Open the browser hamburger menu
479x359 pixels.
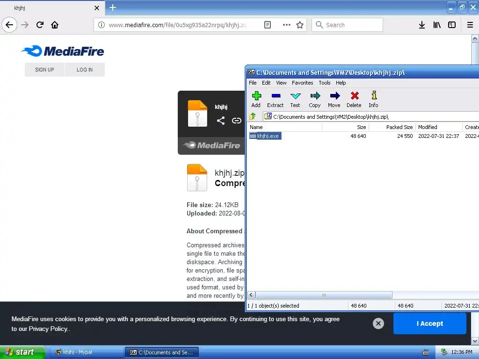pyautogui.click(x=470, y=25)
